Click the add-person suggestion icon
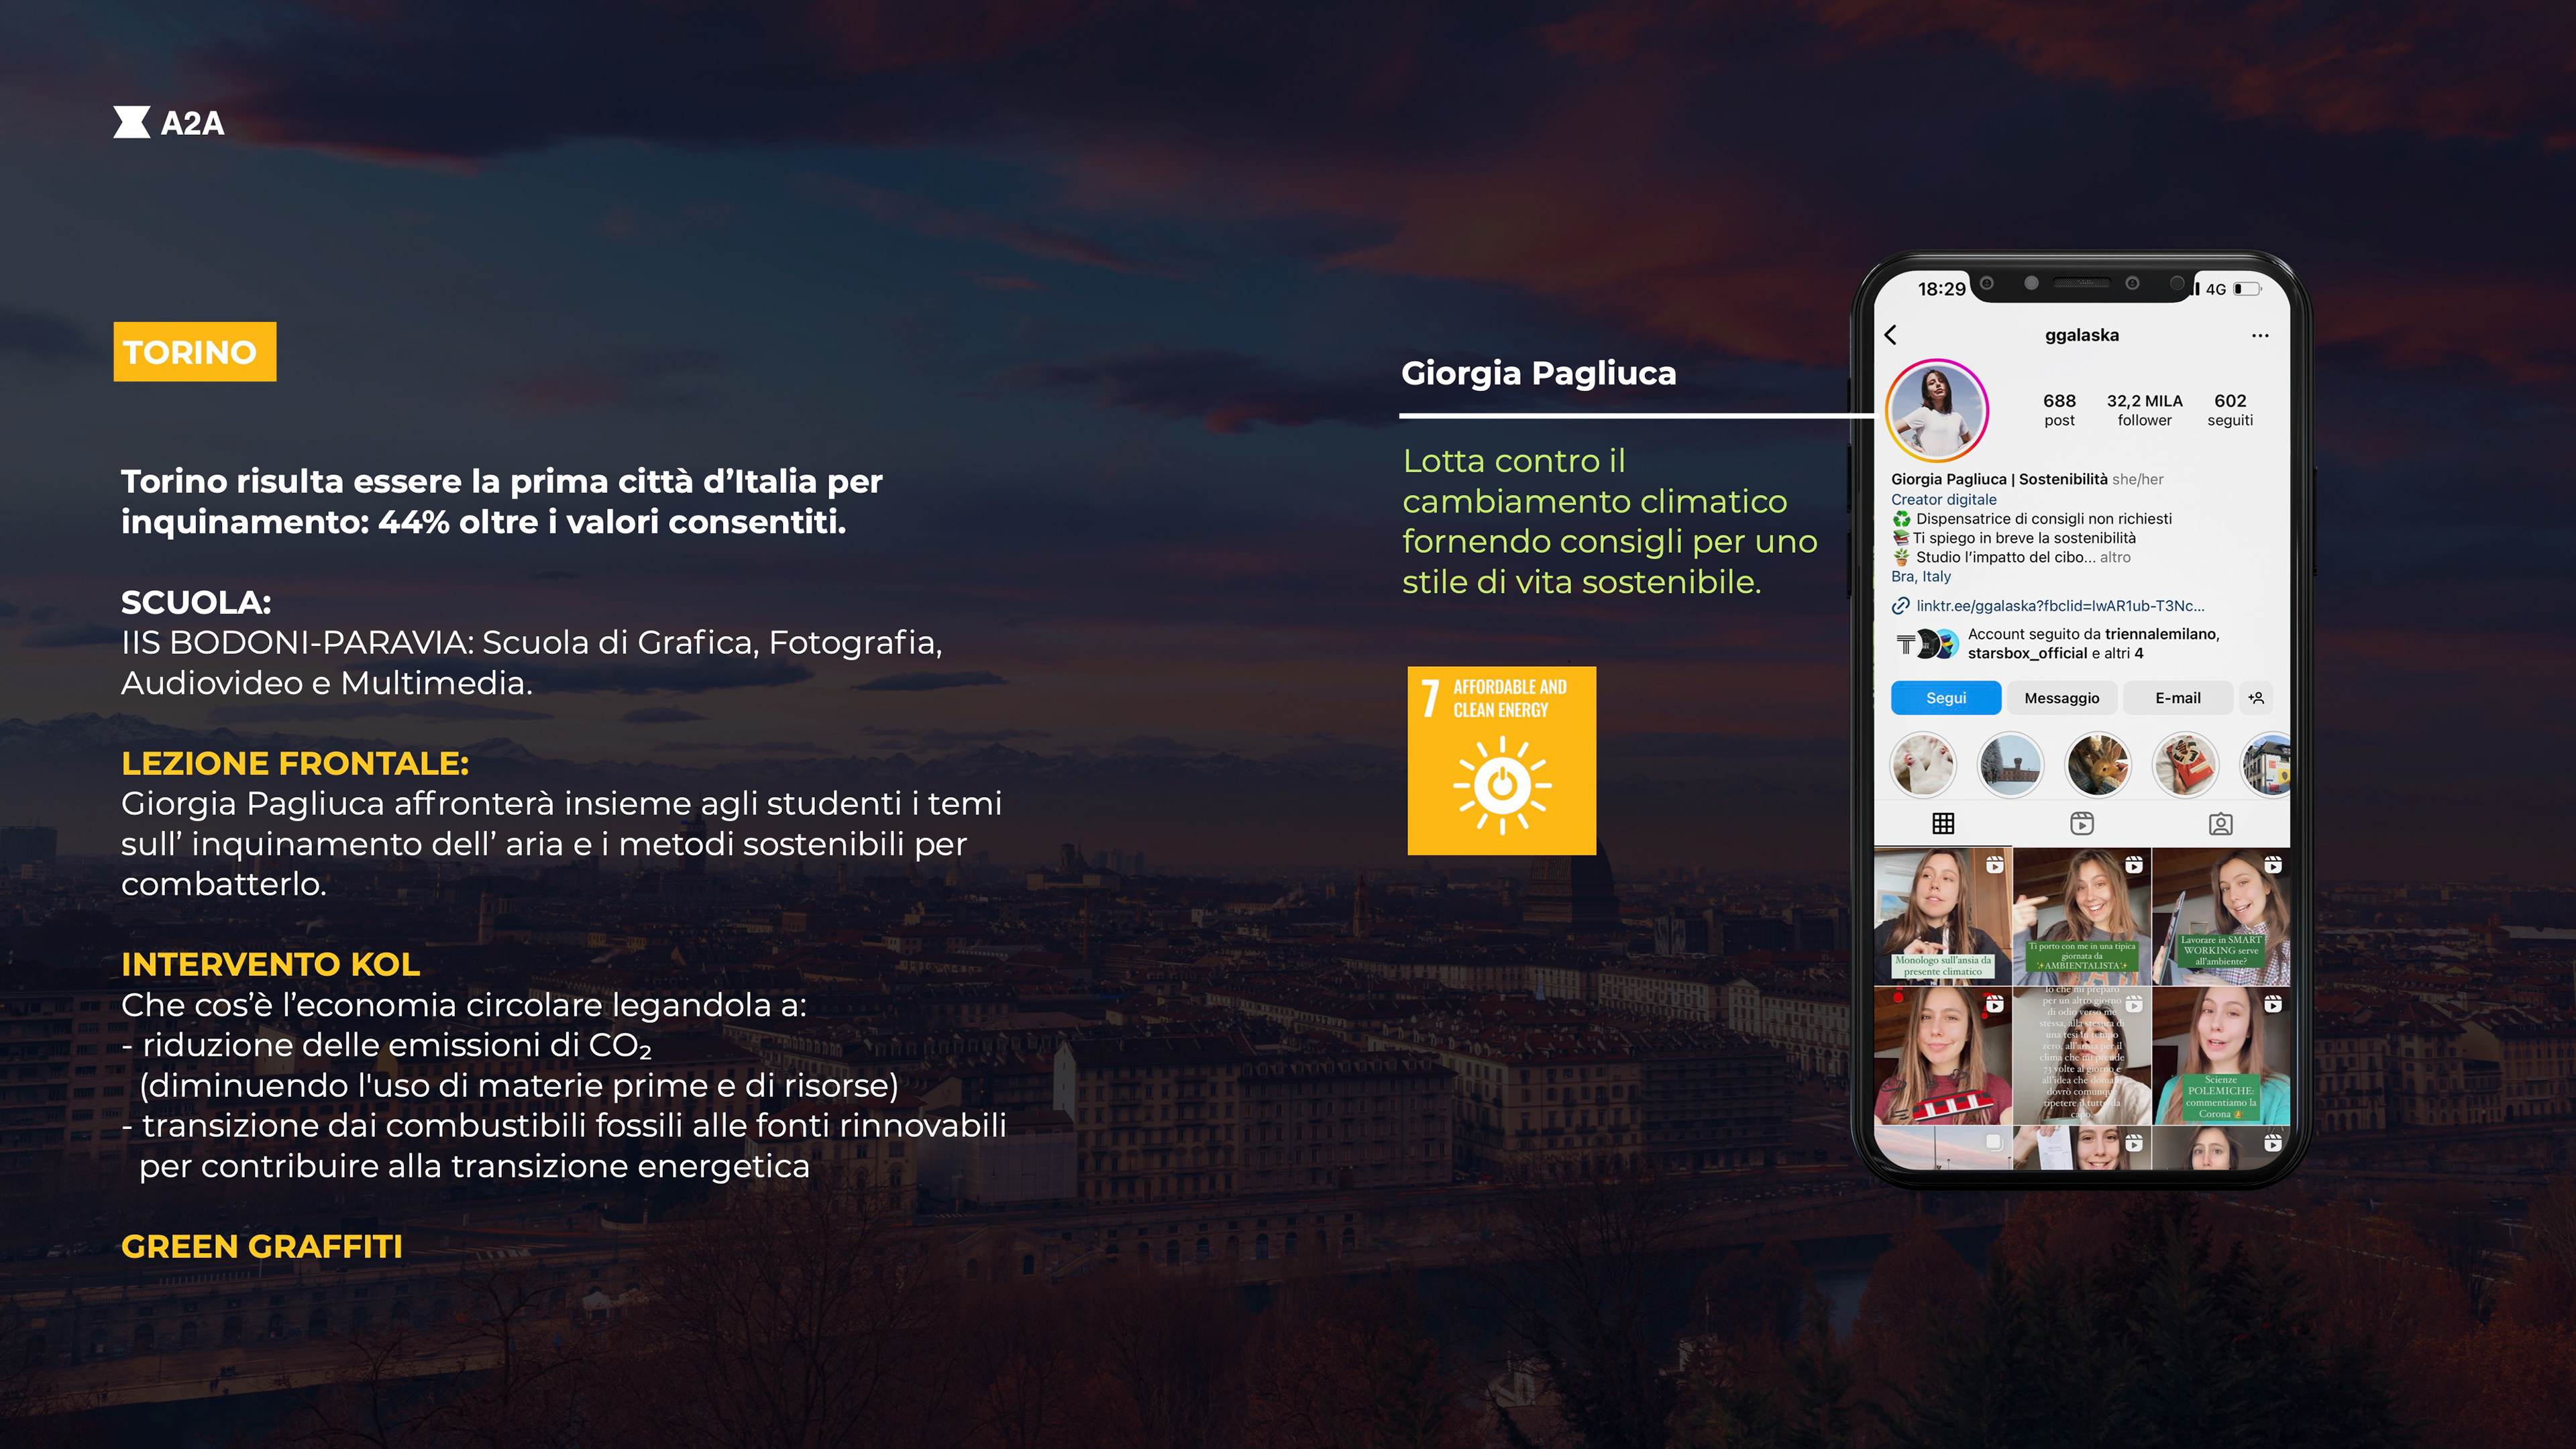Image resolution: width=2576 pixels, height=1449 pixels. [x=2256, y=698]
